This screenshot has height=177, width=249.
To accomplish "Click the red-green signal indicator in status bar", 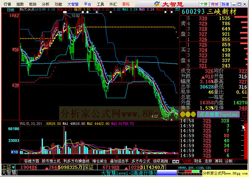I will pos(190,171).
